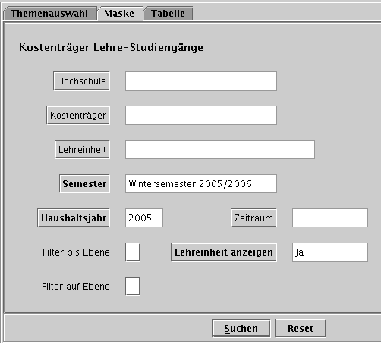Click the field showing 2005

[x=144, y=218]
